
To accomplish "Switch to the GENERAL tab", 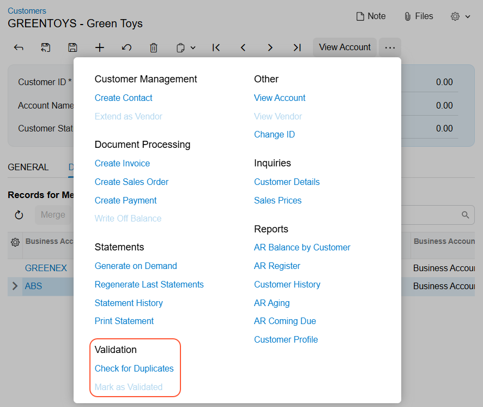I will click(28, 167).
